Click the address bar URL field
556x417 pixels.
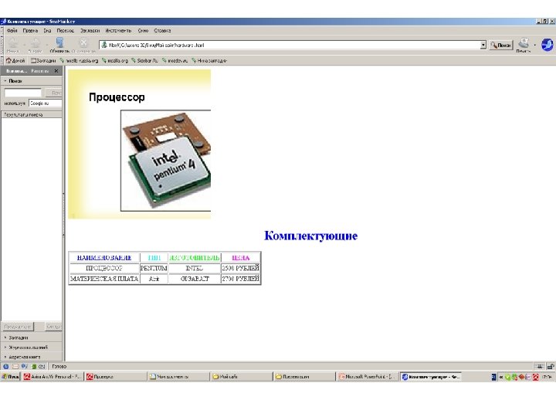coord(293,45)
